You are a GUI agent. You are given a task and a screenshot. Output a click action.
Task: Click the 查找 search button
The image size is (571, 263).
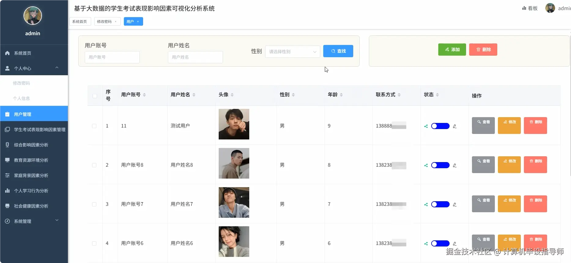(x=338, y=51)
